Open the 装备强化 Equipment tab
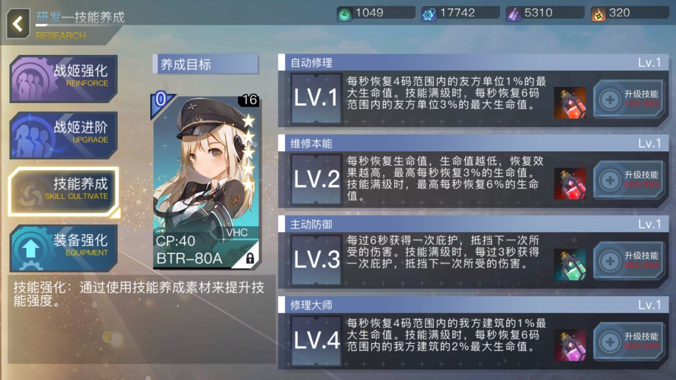This screenshot has width=676, height=380. coord(63,248)
